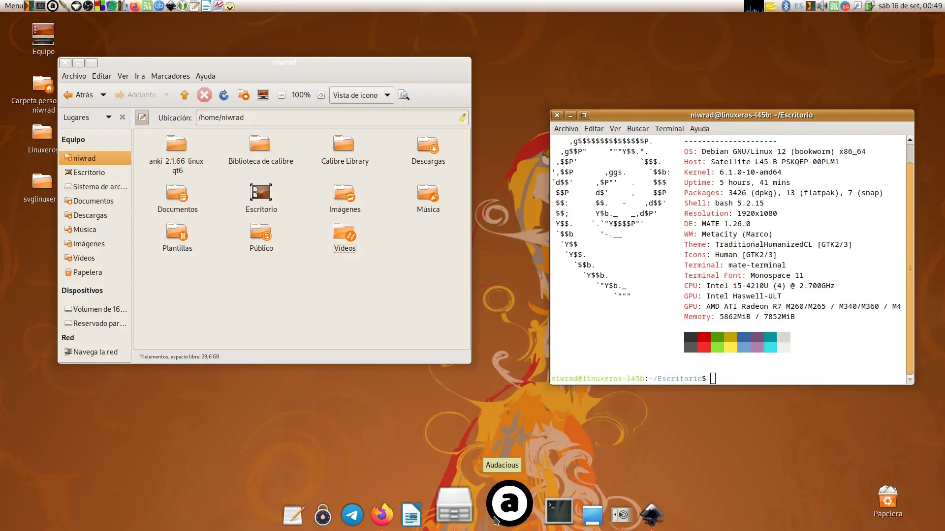Select the Descargas folder icon in main pane
The image size is (945, 531).
coord(428,144)
